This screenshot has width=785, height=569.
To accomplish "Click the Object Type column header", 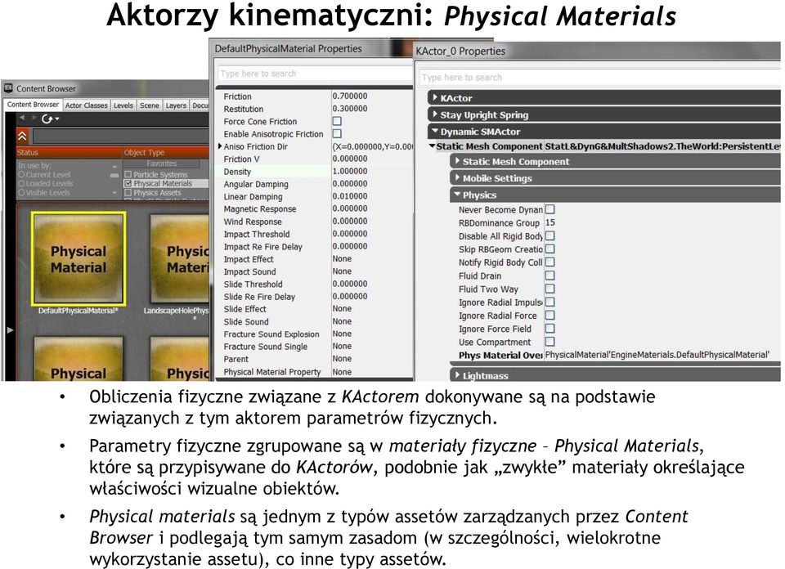I will pos(166,153).
